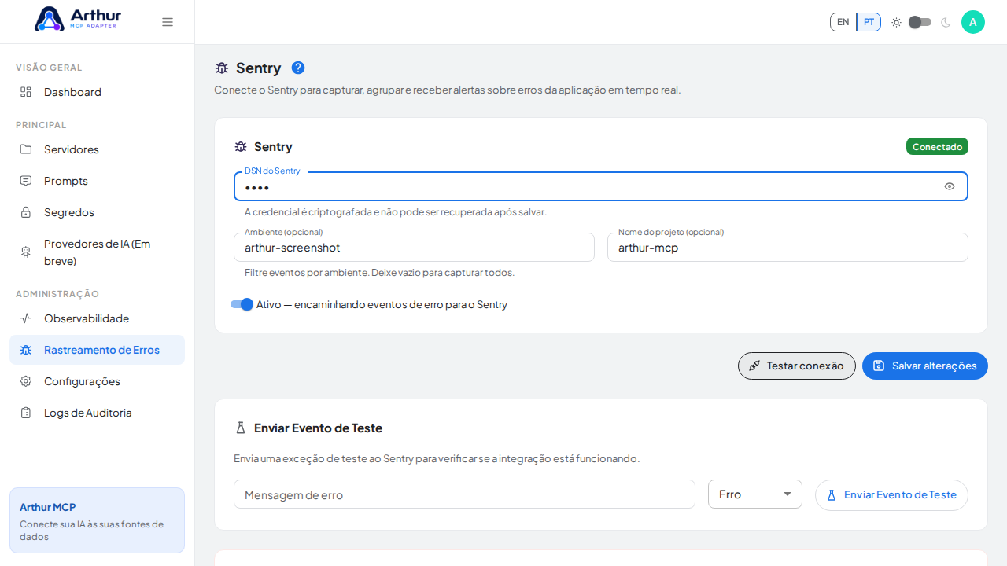Image resolution: width=1007 pixels, height=566 pixels.
Task: Click the PRINCIPAL section label
Action: click(41, 125)
